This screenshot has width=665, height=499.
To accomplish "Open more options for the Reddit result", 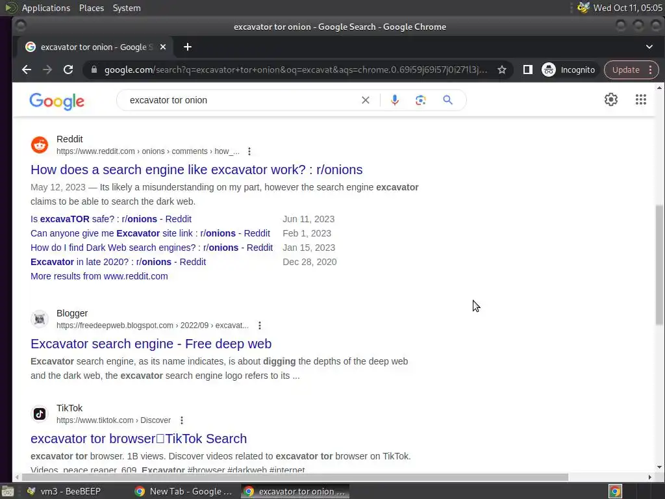I will [249, 151].
